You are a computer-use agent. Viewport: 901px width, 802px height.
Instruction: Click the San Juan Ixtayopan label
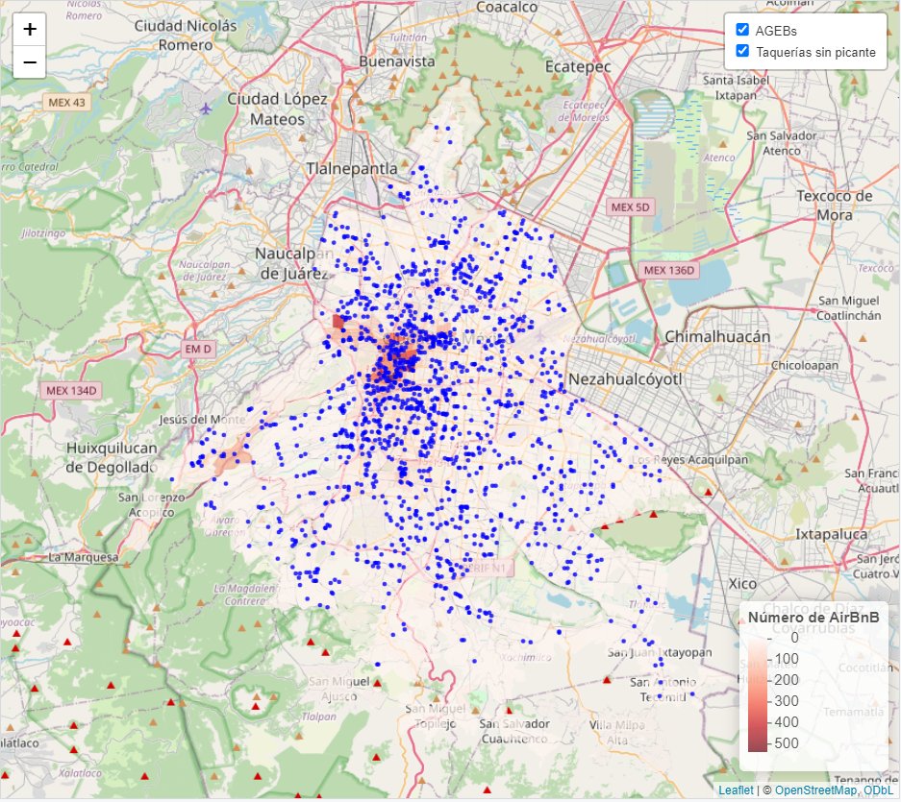point(660,653)
